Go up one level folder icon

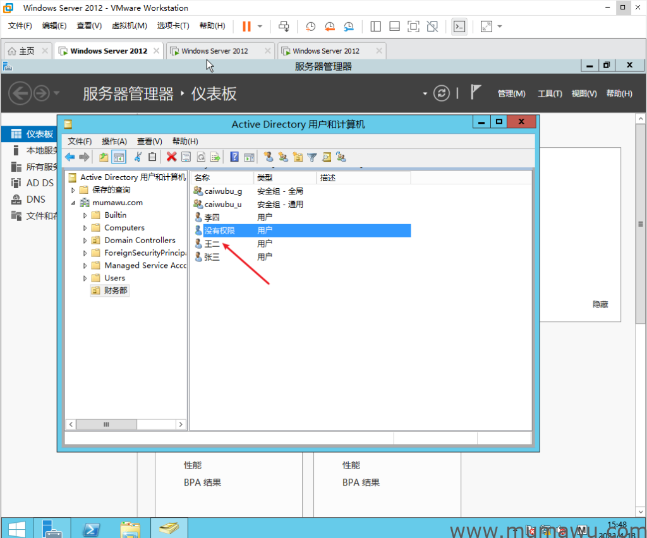point(104,157)
